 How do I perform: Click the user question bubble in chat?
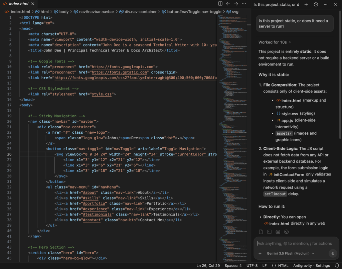tap(295, 24)
